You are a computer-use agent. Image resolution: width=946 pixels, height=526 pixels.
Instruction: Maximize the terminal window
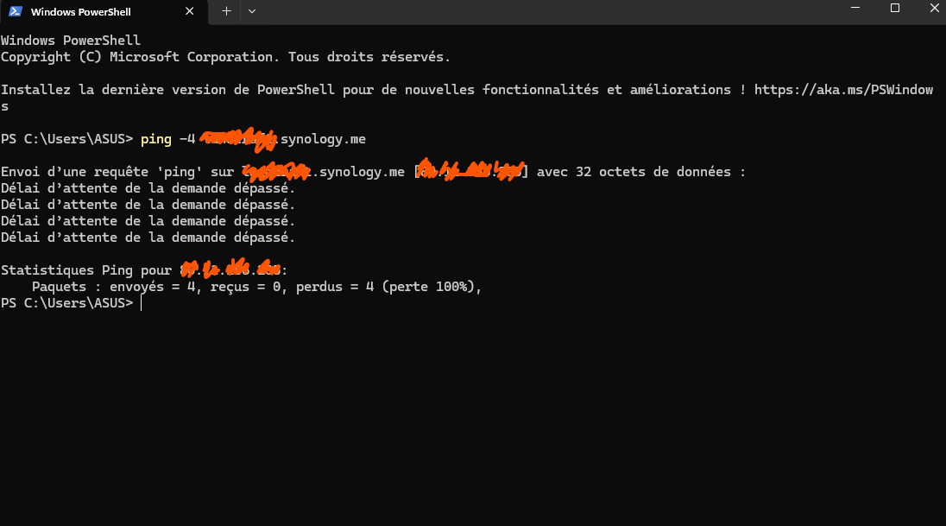click(895, 8)
